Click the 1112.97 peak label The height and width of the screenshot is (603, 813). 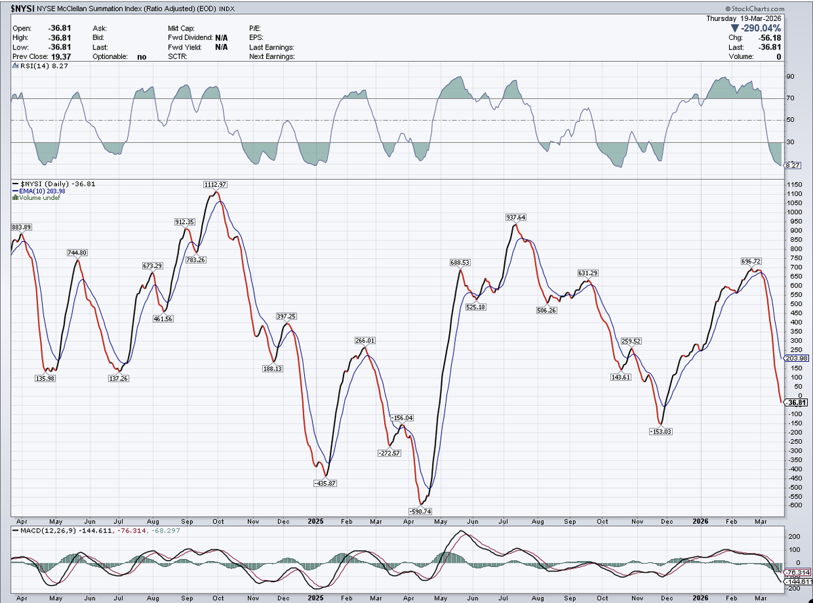point(214,184)
